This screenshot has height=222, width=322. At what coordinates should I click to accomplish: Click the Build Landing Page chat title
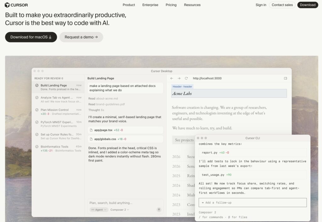(101, 78)
